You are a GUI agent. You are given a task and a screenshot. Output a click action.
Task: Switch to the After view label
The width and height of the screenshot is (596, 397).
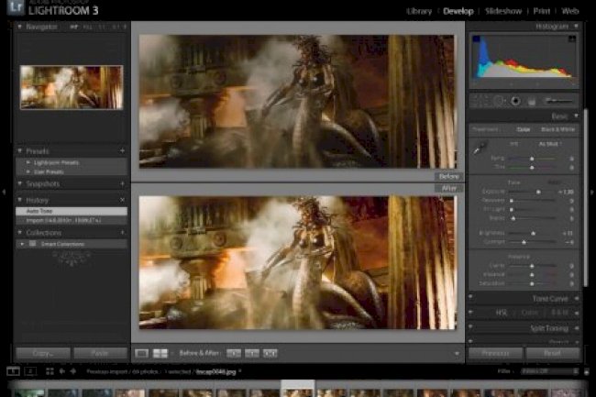tap(448, 188)
